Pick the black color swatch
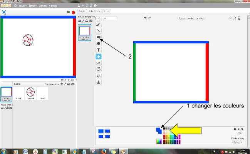The height and width of the screenshot is (154, 250). tap(164, 129)
